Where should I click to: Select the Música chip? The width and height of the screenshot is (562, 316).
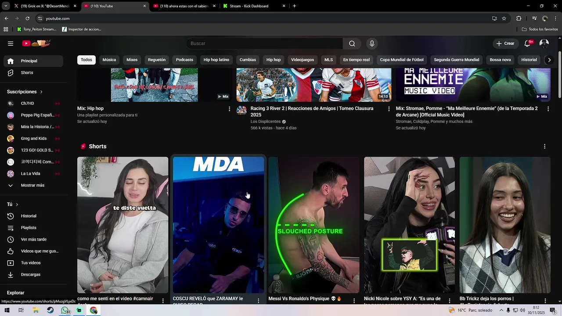[109, 60]
